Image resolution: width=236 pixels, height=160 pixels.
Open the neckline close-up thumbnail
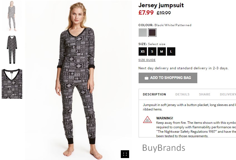point(12,84)
